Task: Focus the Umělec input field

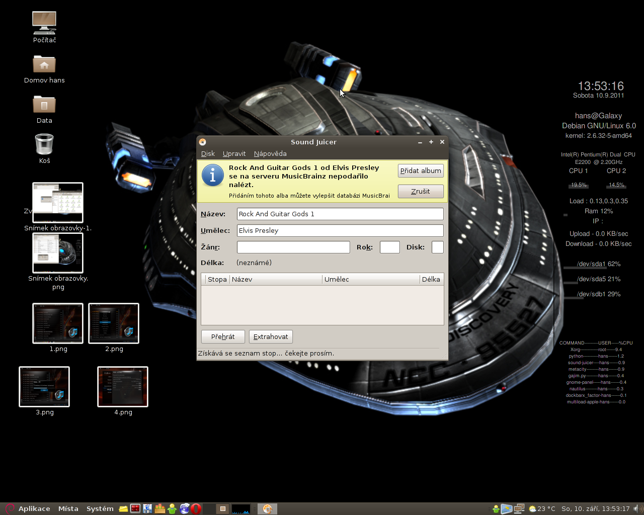Action: (x=340, y=231)
